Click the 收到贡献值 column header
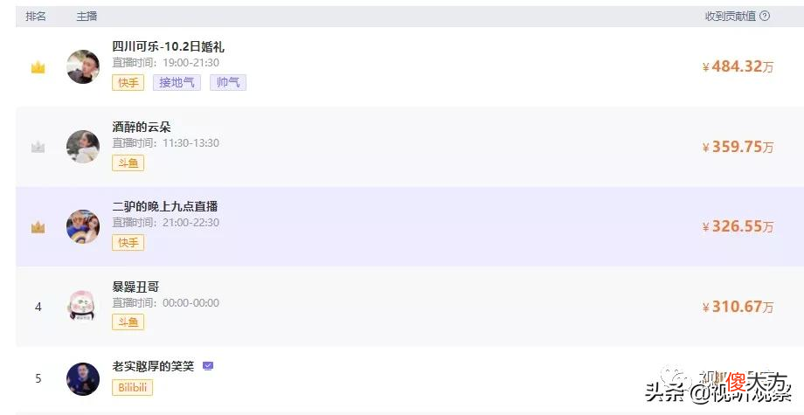The height and width of the screenshot is (415, 804). [x=731, y=17]
